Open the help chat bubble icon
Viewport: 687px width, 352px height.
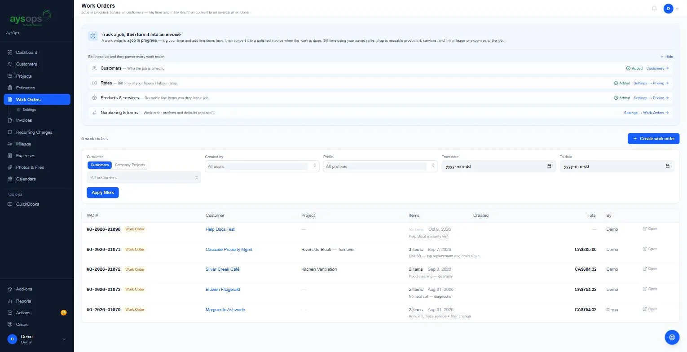[672, 337]
